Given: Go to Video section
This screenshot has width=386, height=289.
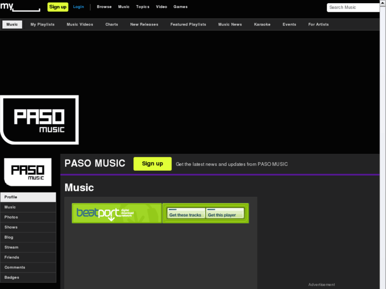Looking at the screenshot, I should coord(161,7).
